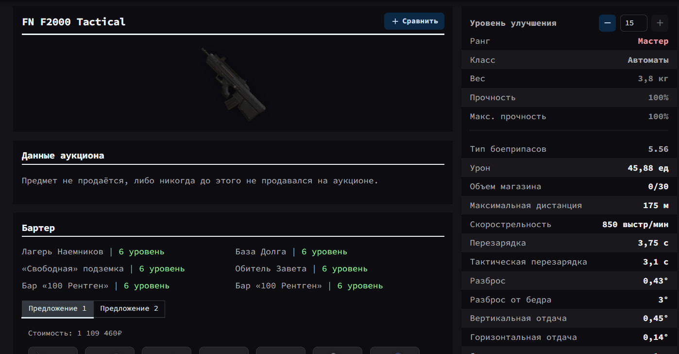Click the Данные аукциона heading
This screenshot has height=354, width=679.
pyautogui.click(x=63, y=156)
